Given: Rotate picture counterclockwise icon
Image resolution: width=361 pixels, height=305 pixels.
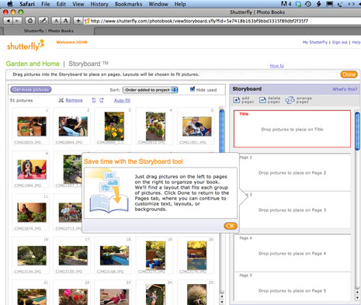Looking at the screenshot, I should click(94, 100).
